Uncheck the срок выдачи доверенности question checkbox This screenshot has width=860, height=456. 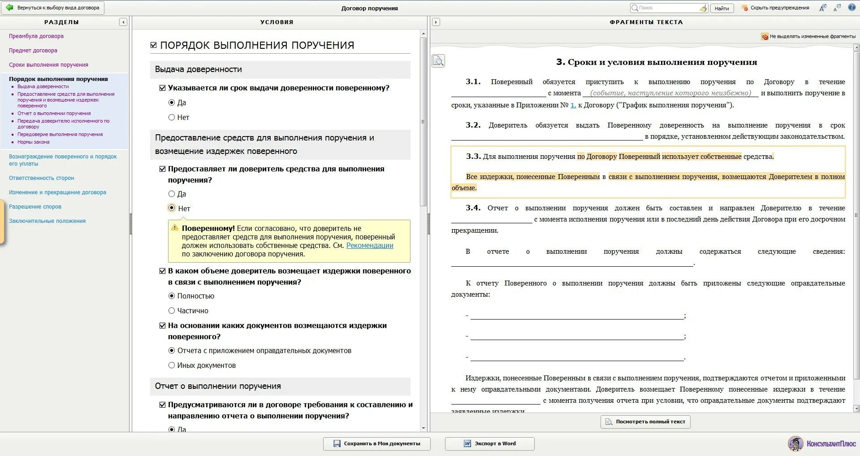tap(163, 88)
